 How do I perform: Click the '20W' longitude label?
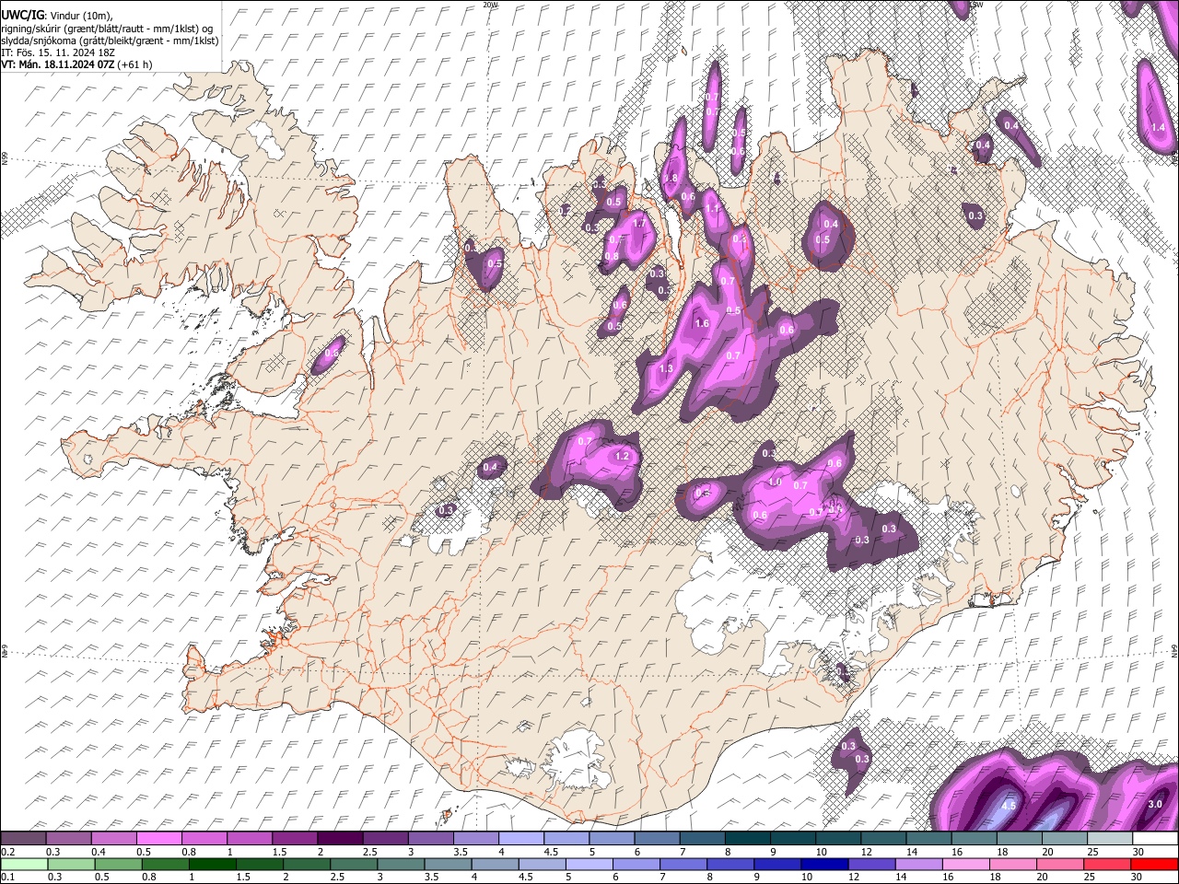(x=490, y=5)
